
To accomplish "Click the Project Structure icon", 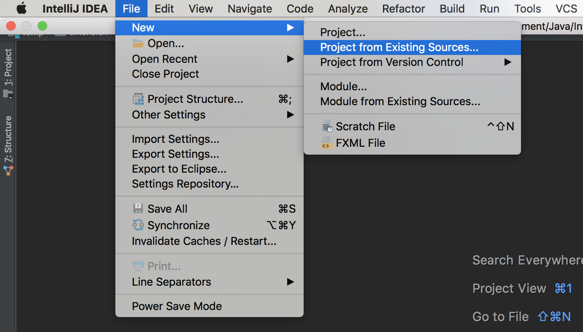I will point(138,99).
